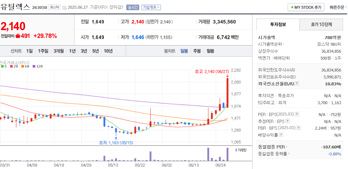Image resolution: width=348 pixels, height=169 pixels.
Task: Select the 3년 line chart period
Action: click(84, 51)
